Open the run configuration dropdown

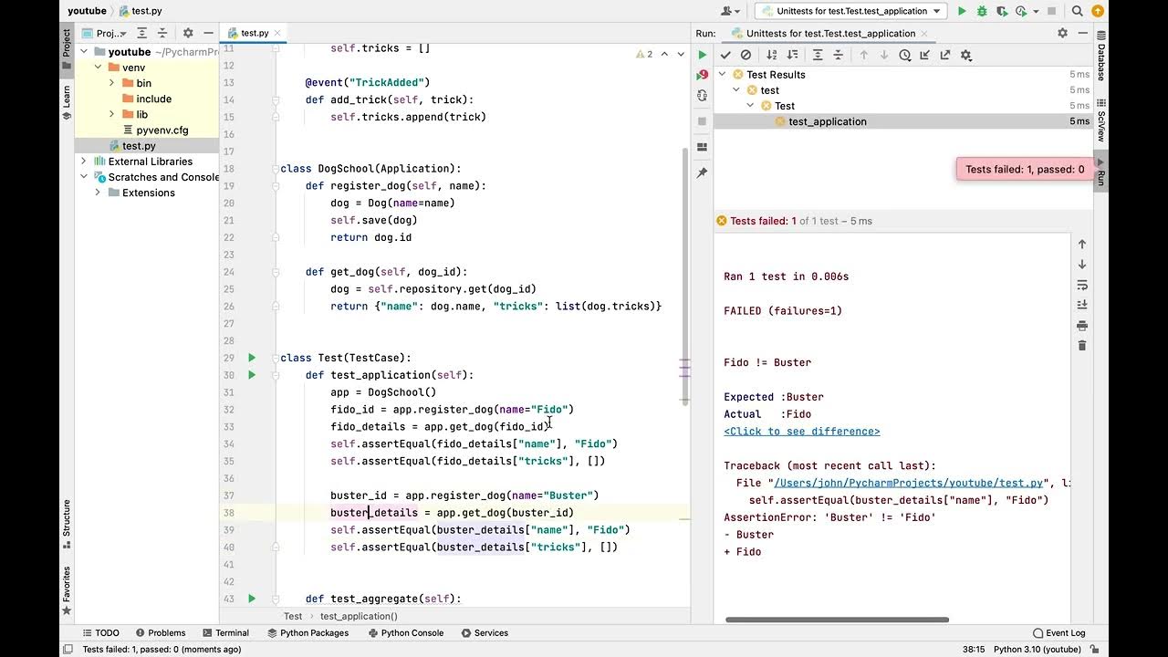tap(851, 11)
